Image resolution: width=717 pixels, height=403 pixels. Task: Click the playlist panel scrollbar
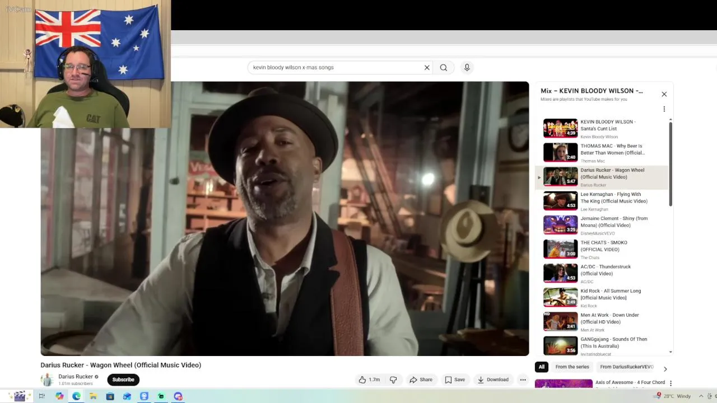point(671,164)
